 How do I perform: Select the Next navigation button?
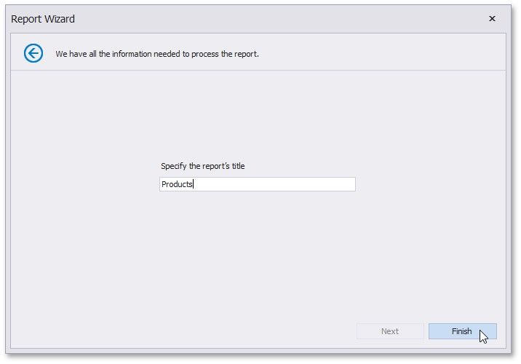pyautogui.click(x=390, y=331)
